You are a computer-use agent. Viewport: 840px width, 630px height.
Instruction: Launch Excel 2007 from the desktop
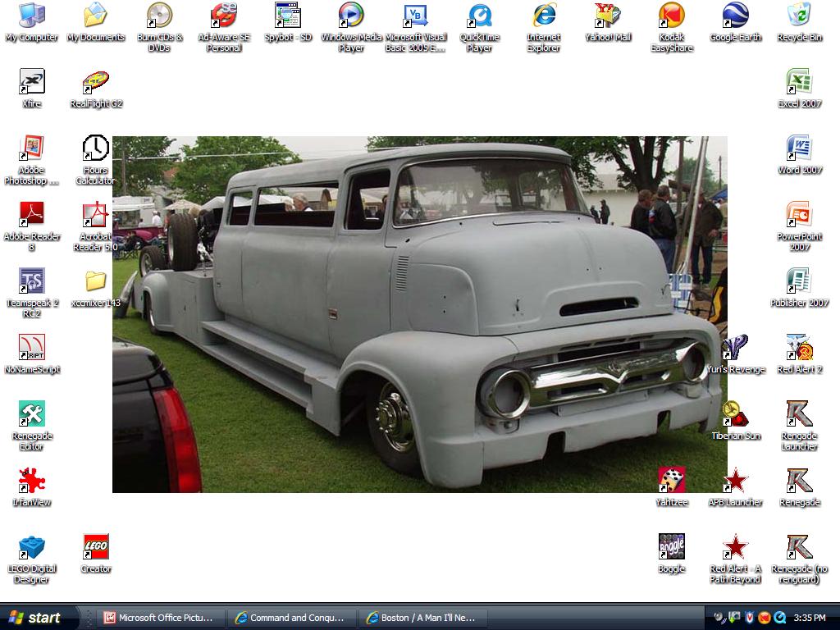[x=799, y=82]
